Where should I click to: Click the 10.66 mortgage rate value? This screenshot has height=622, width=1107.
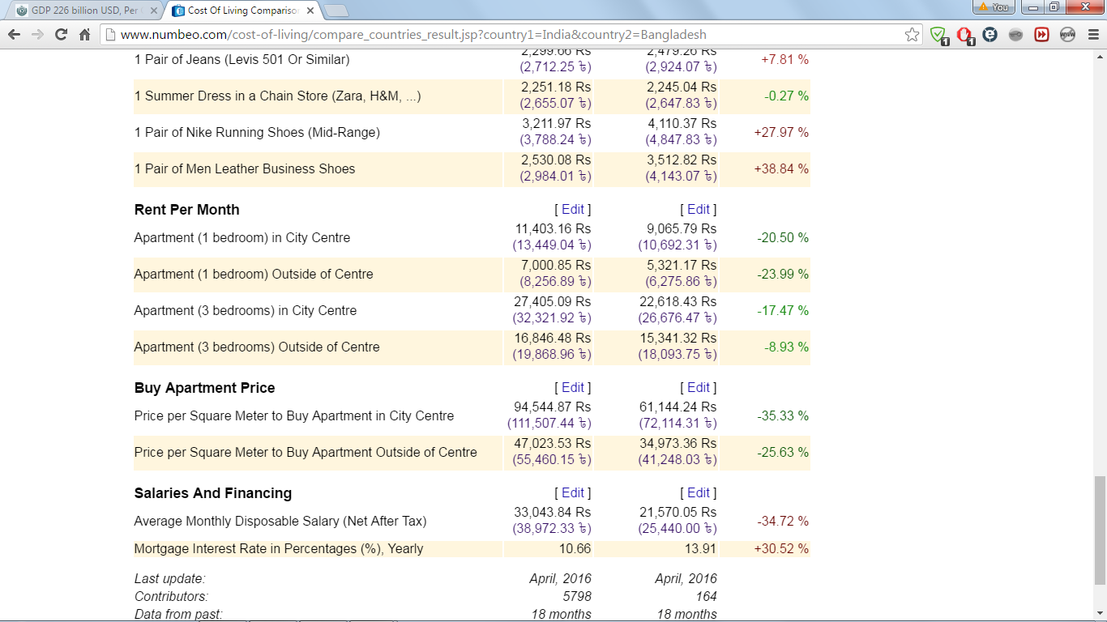[x=575, y=548]
